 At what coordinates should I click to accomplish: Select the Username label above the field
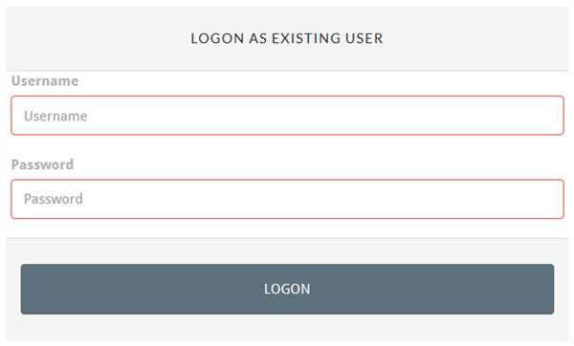[45, 81]
